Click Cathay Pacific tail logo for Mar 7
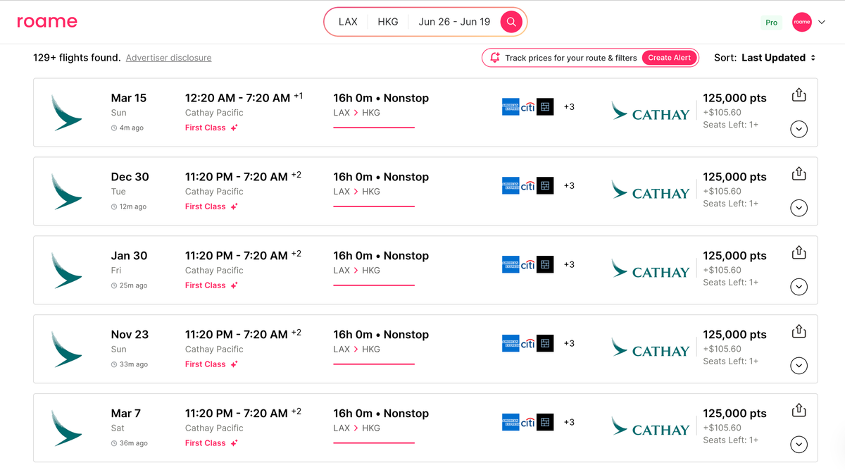 click(66, 428)
